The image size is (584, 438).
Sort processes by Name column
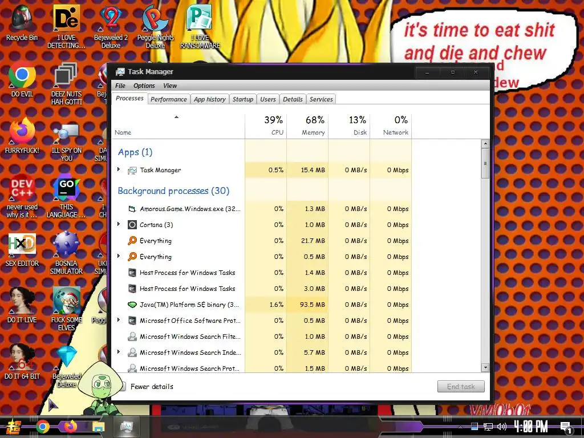[178, 125]
